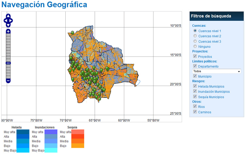Zoom out using the bottom minus button
This screenshot has height=159, width=245.
(8, 81)
